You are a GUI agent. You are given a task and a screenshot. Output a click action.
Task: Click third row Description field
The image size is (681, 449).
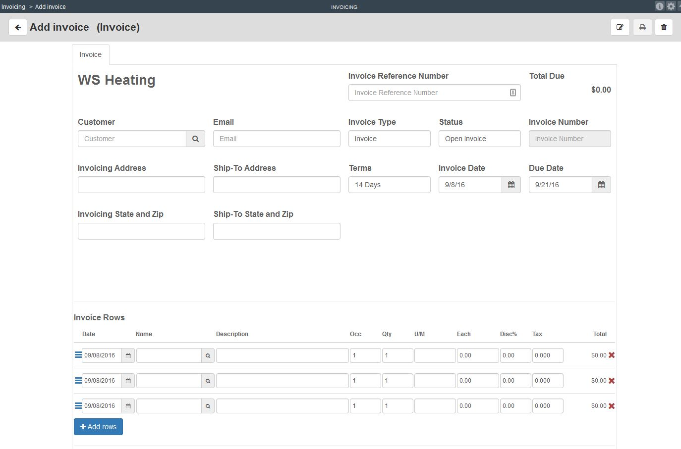coord(283,406)
